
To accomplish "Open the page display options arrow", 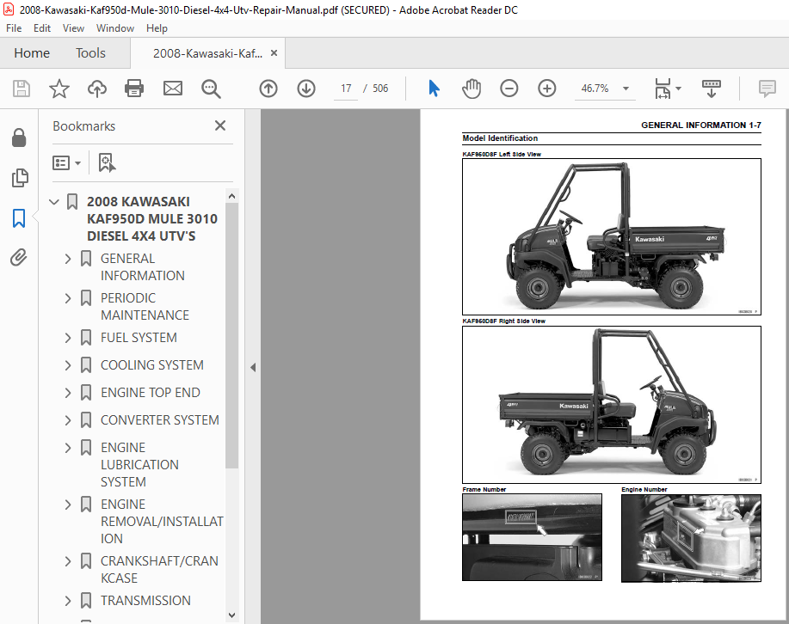I will click(678, 89).
